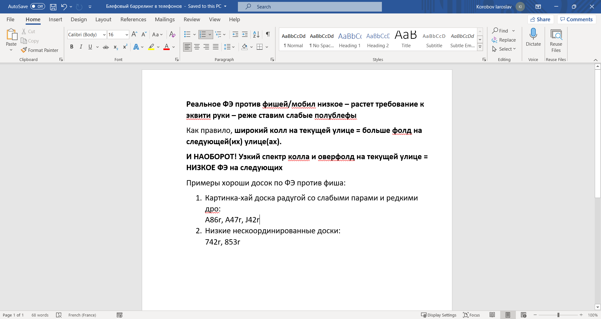Apply borders to the selection
Viewport: 601px width, 319px height.
point(259,47)
